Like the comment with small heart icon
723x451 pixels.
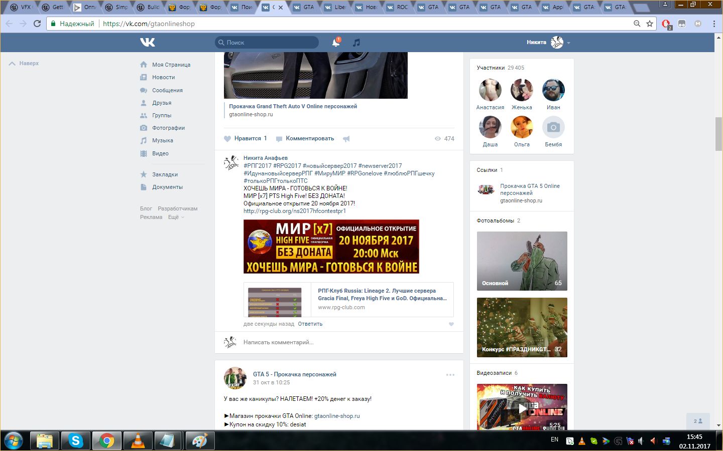pos(451,324)
